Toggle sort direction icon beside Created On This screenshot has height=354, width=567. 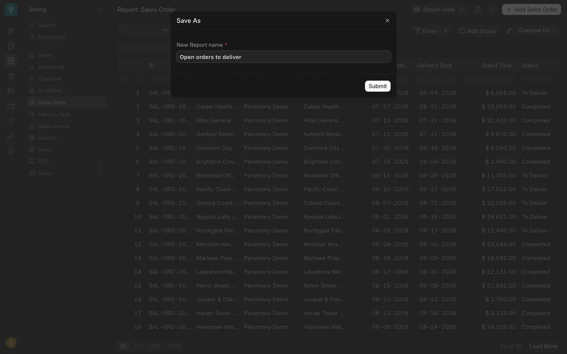509,31
